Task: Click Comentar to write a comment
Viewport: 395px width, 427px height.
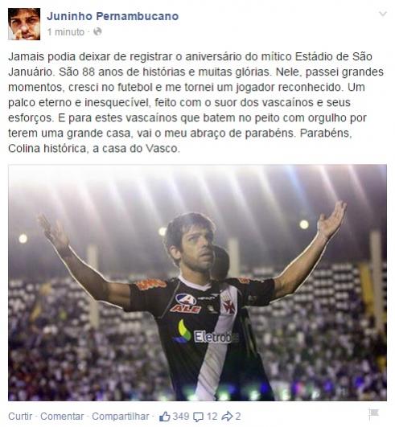Action: click(62, 416)
